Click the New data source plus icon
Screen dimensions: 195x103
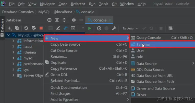coord(10,28)
